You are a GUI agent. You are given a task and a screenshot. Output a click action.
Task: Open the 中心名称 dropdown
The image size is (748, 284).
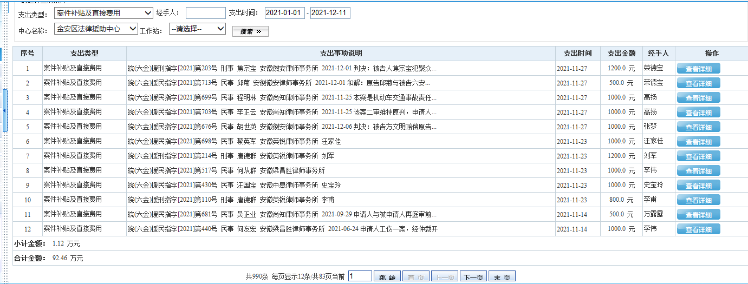(x=96, y=29)
